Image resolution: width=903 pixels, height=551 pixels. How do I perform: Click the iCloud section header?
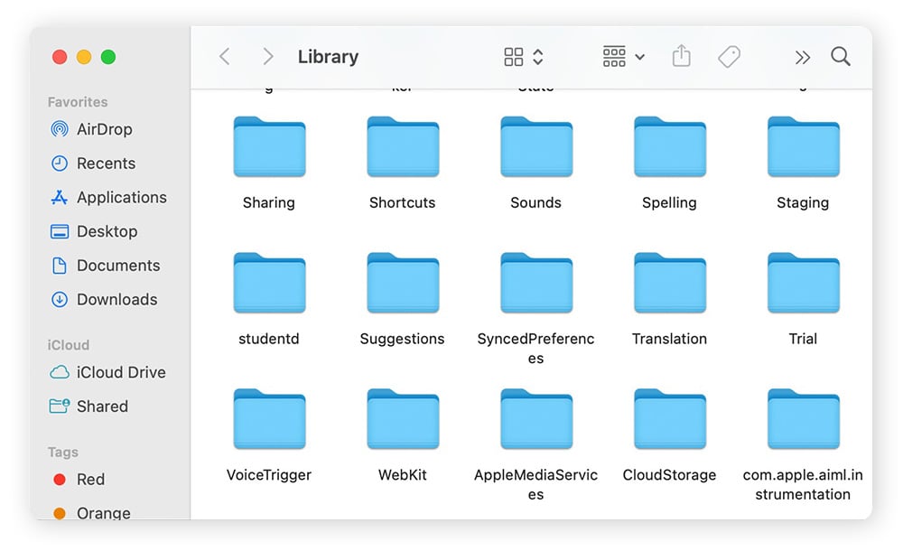point(68,345)
